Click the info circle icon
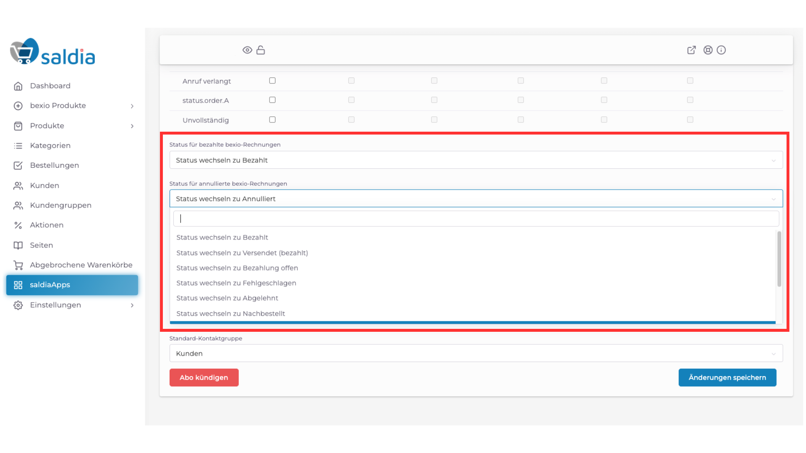The image size is (806, 453). (721, 50)
